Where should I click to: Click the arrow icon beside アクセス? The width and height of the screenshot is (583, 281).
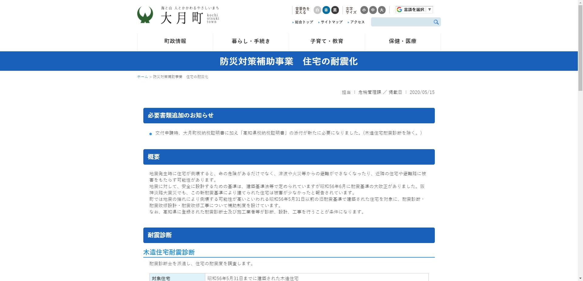pyautogui.click(x=348, y=22)
